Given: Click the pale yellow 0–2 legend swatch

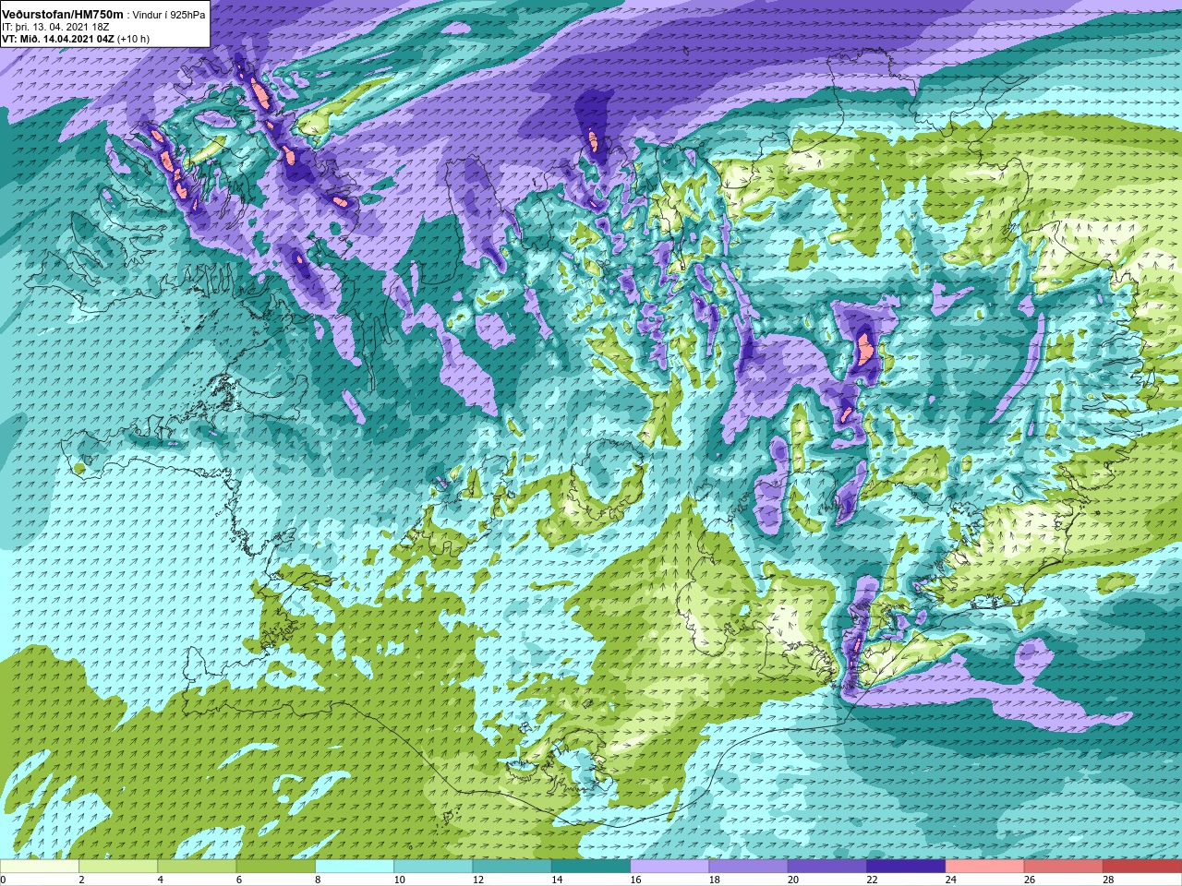Looking at the screenshot, I should pos(40,867).
